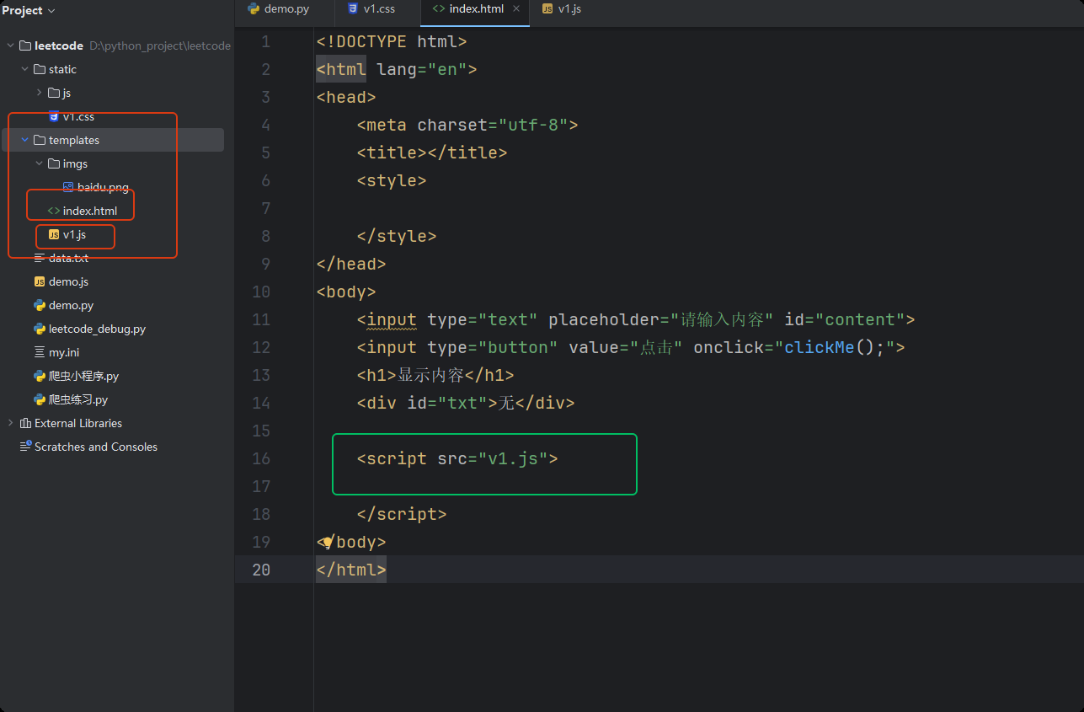Click the js folder icon
1084x712 pixels.
coord(53,93)
